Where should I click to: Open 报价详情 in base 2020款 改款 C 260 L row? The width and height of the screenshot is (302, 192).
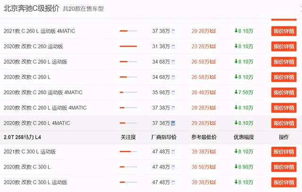(284, 77)
